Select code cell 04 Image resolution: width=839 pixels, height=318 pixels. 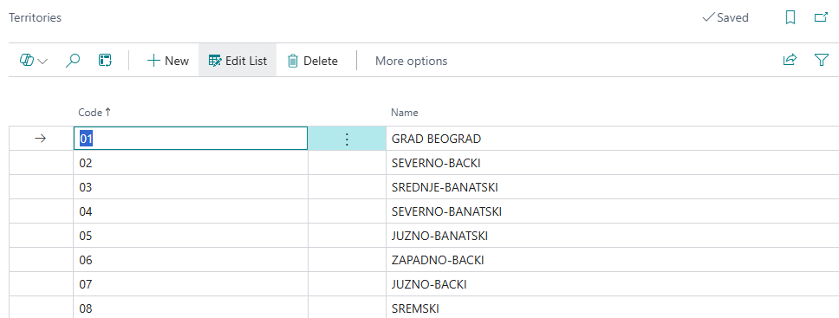click(191, 211)
